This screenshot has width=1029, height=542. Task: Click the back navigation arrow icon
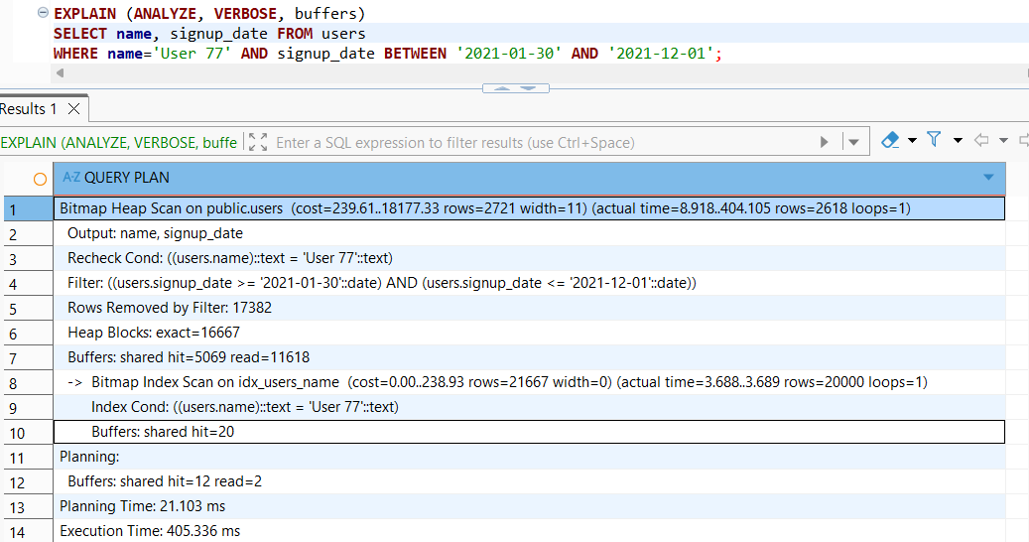tap(981, 140)
